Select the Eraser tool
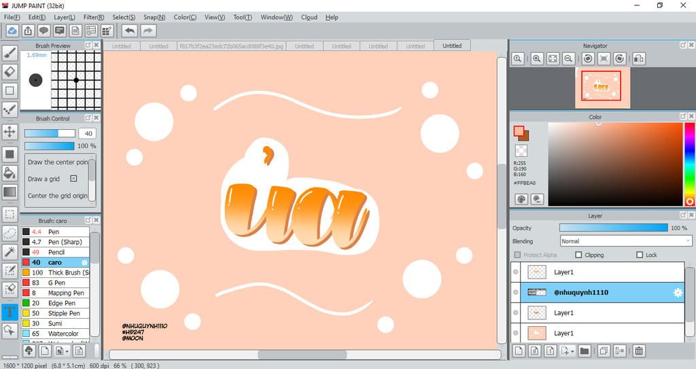 coord(10,71)
